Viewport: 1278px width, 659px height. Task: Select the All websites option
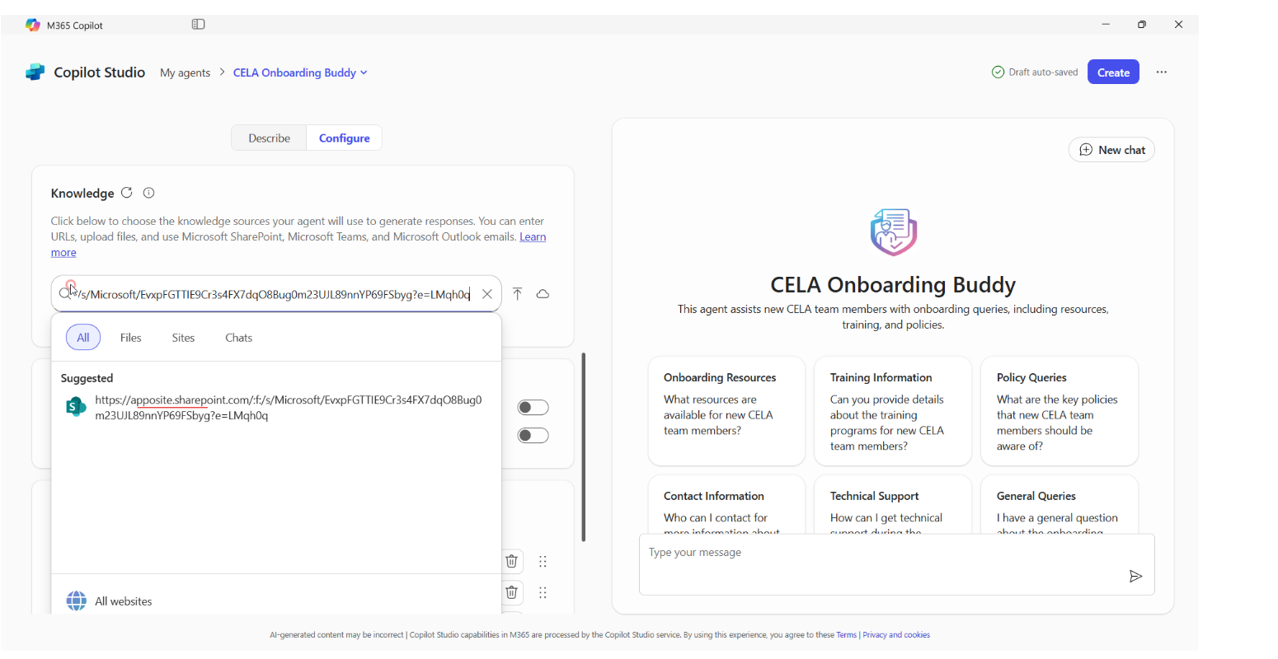276,601
